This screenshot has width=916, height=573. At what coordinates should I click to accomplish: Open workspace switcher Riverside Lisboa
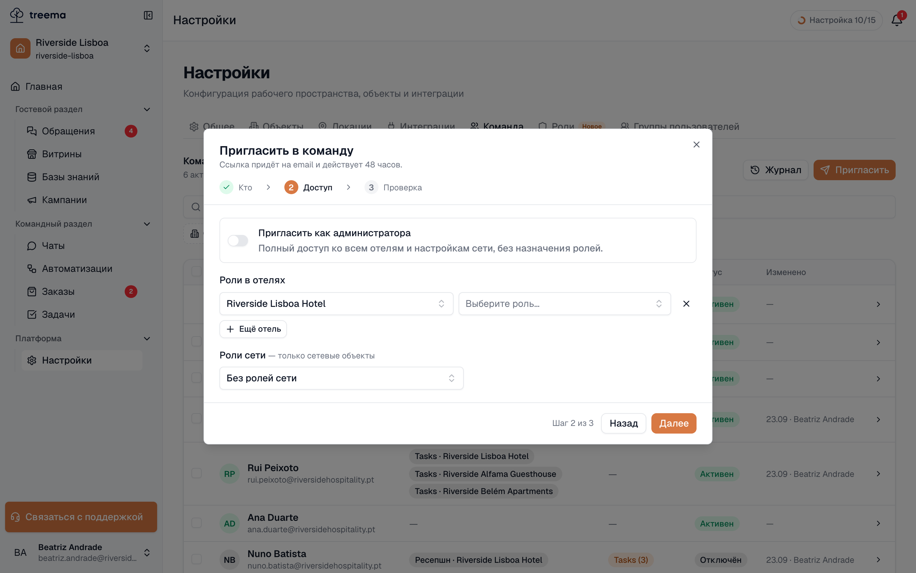pyautogui.click(x=81, y=48)
